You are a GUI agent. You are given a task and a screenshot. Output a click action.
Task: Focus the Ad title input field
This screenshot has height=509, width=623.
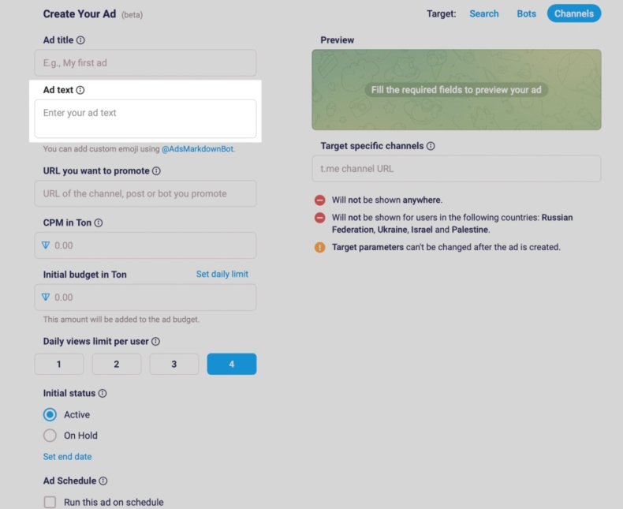[x=145, y=63]
